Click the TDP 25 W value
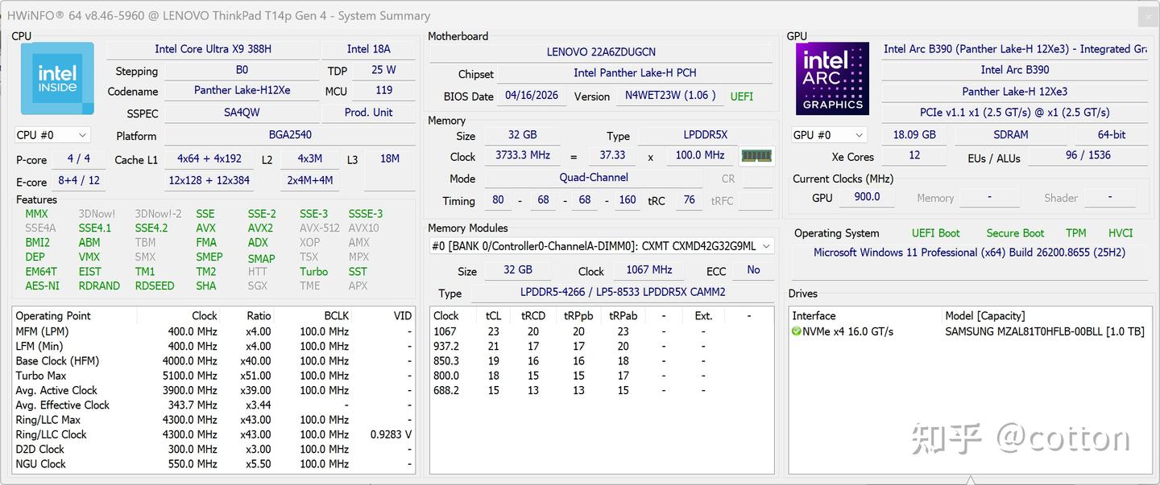This screenshot has width=1160, height=485. point(383,70)
